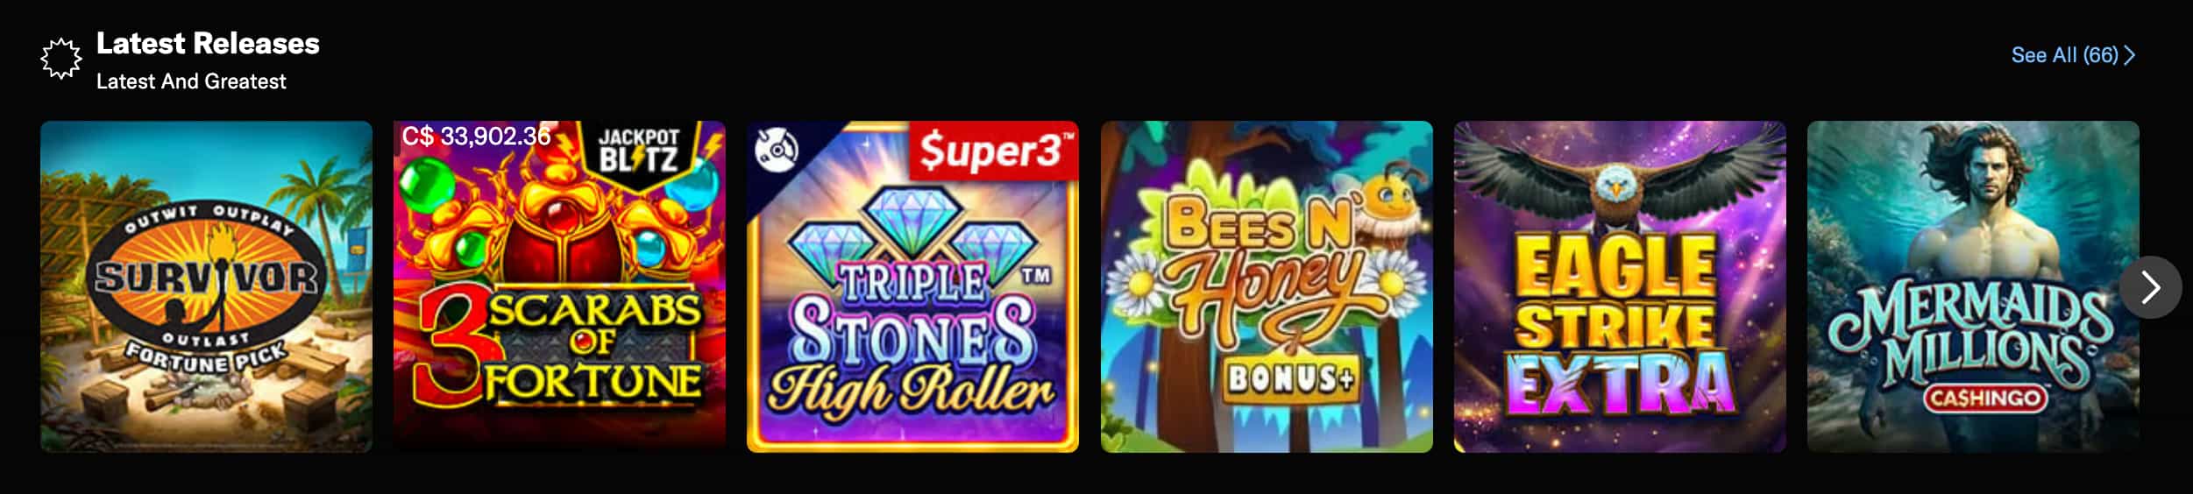Click the Latest And Greatest subtitle
2193x494 pixels.
[x=191, y=81]
